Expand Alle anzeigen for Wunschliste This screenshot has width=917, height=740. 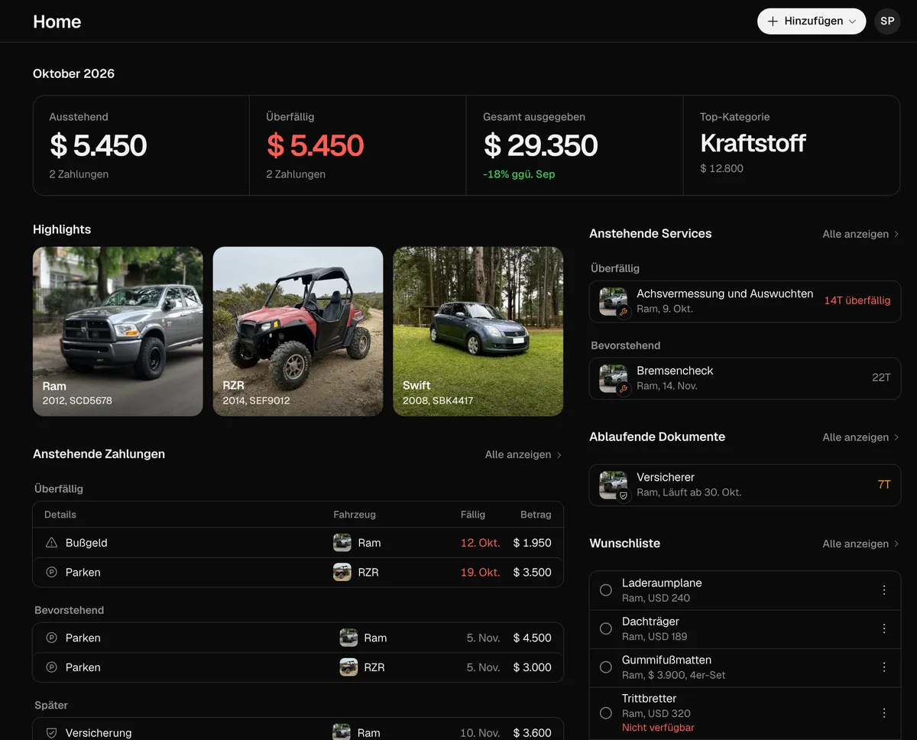pyautogui.click(x=861, y=544)
